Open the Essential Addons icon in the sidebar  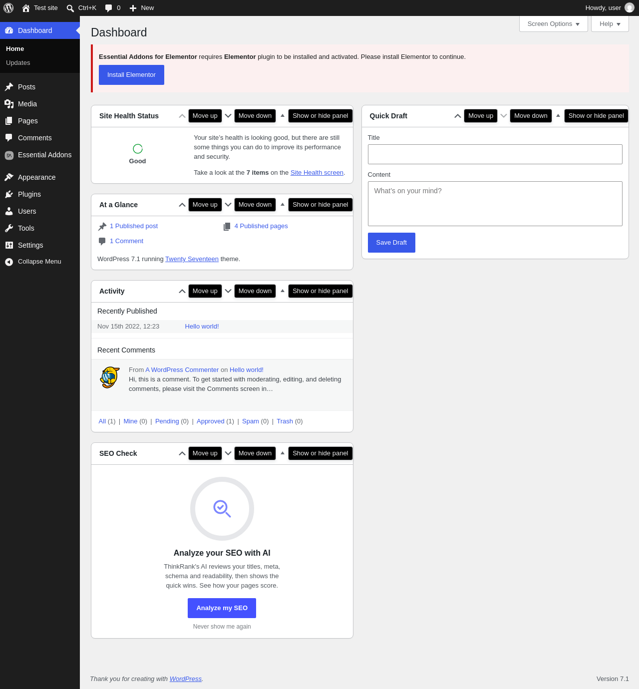[x=9, y=155]
